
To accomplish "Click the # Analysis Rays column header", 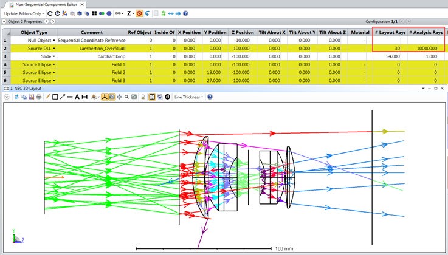I will pos(426,32).
